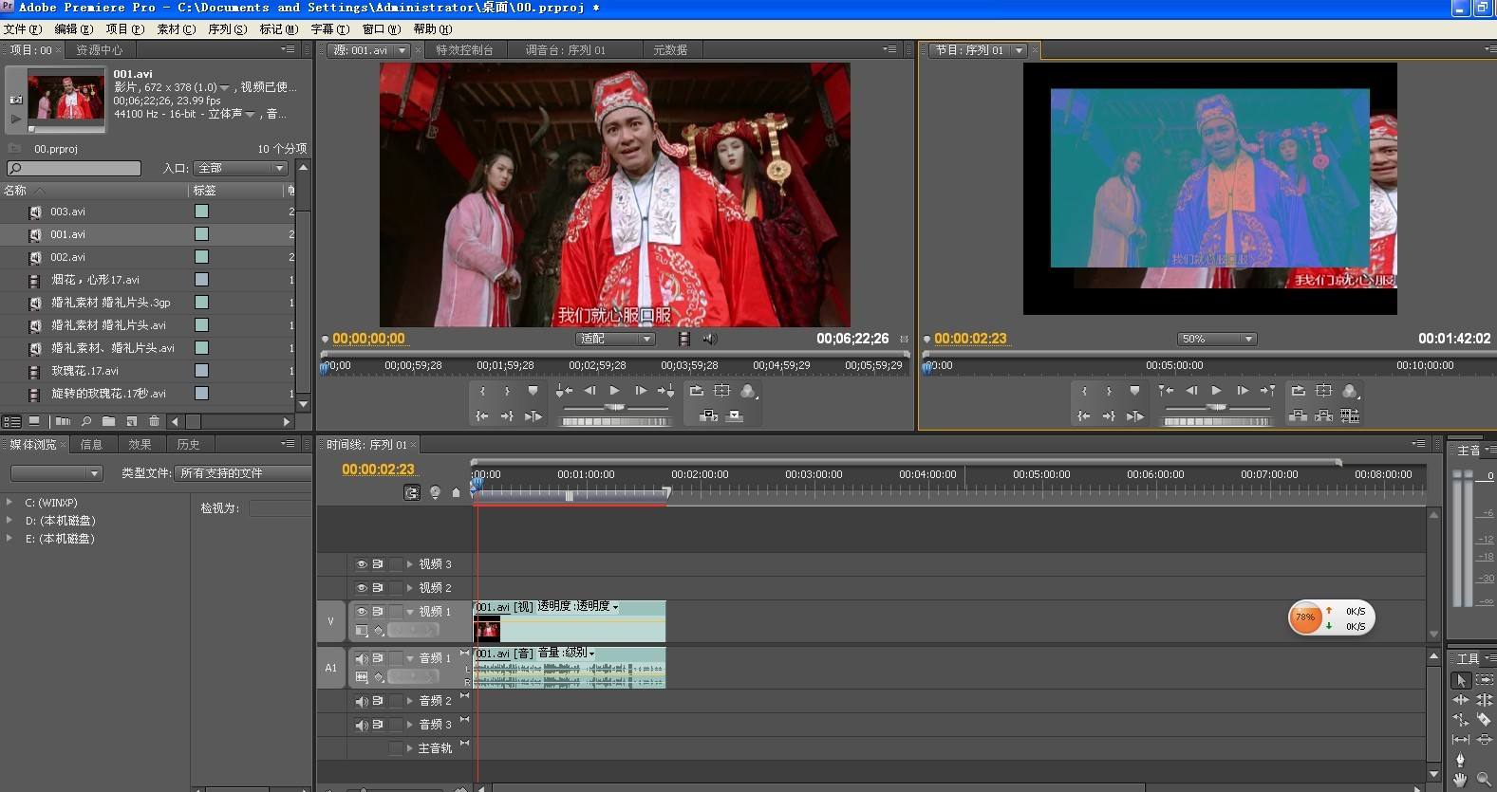1497x792 pixels.
Task: Mute the 音频 2 track speaker icon
Action: [362, 701]
